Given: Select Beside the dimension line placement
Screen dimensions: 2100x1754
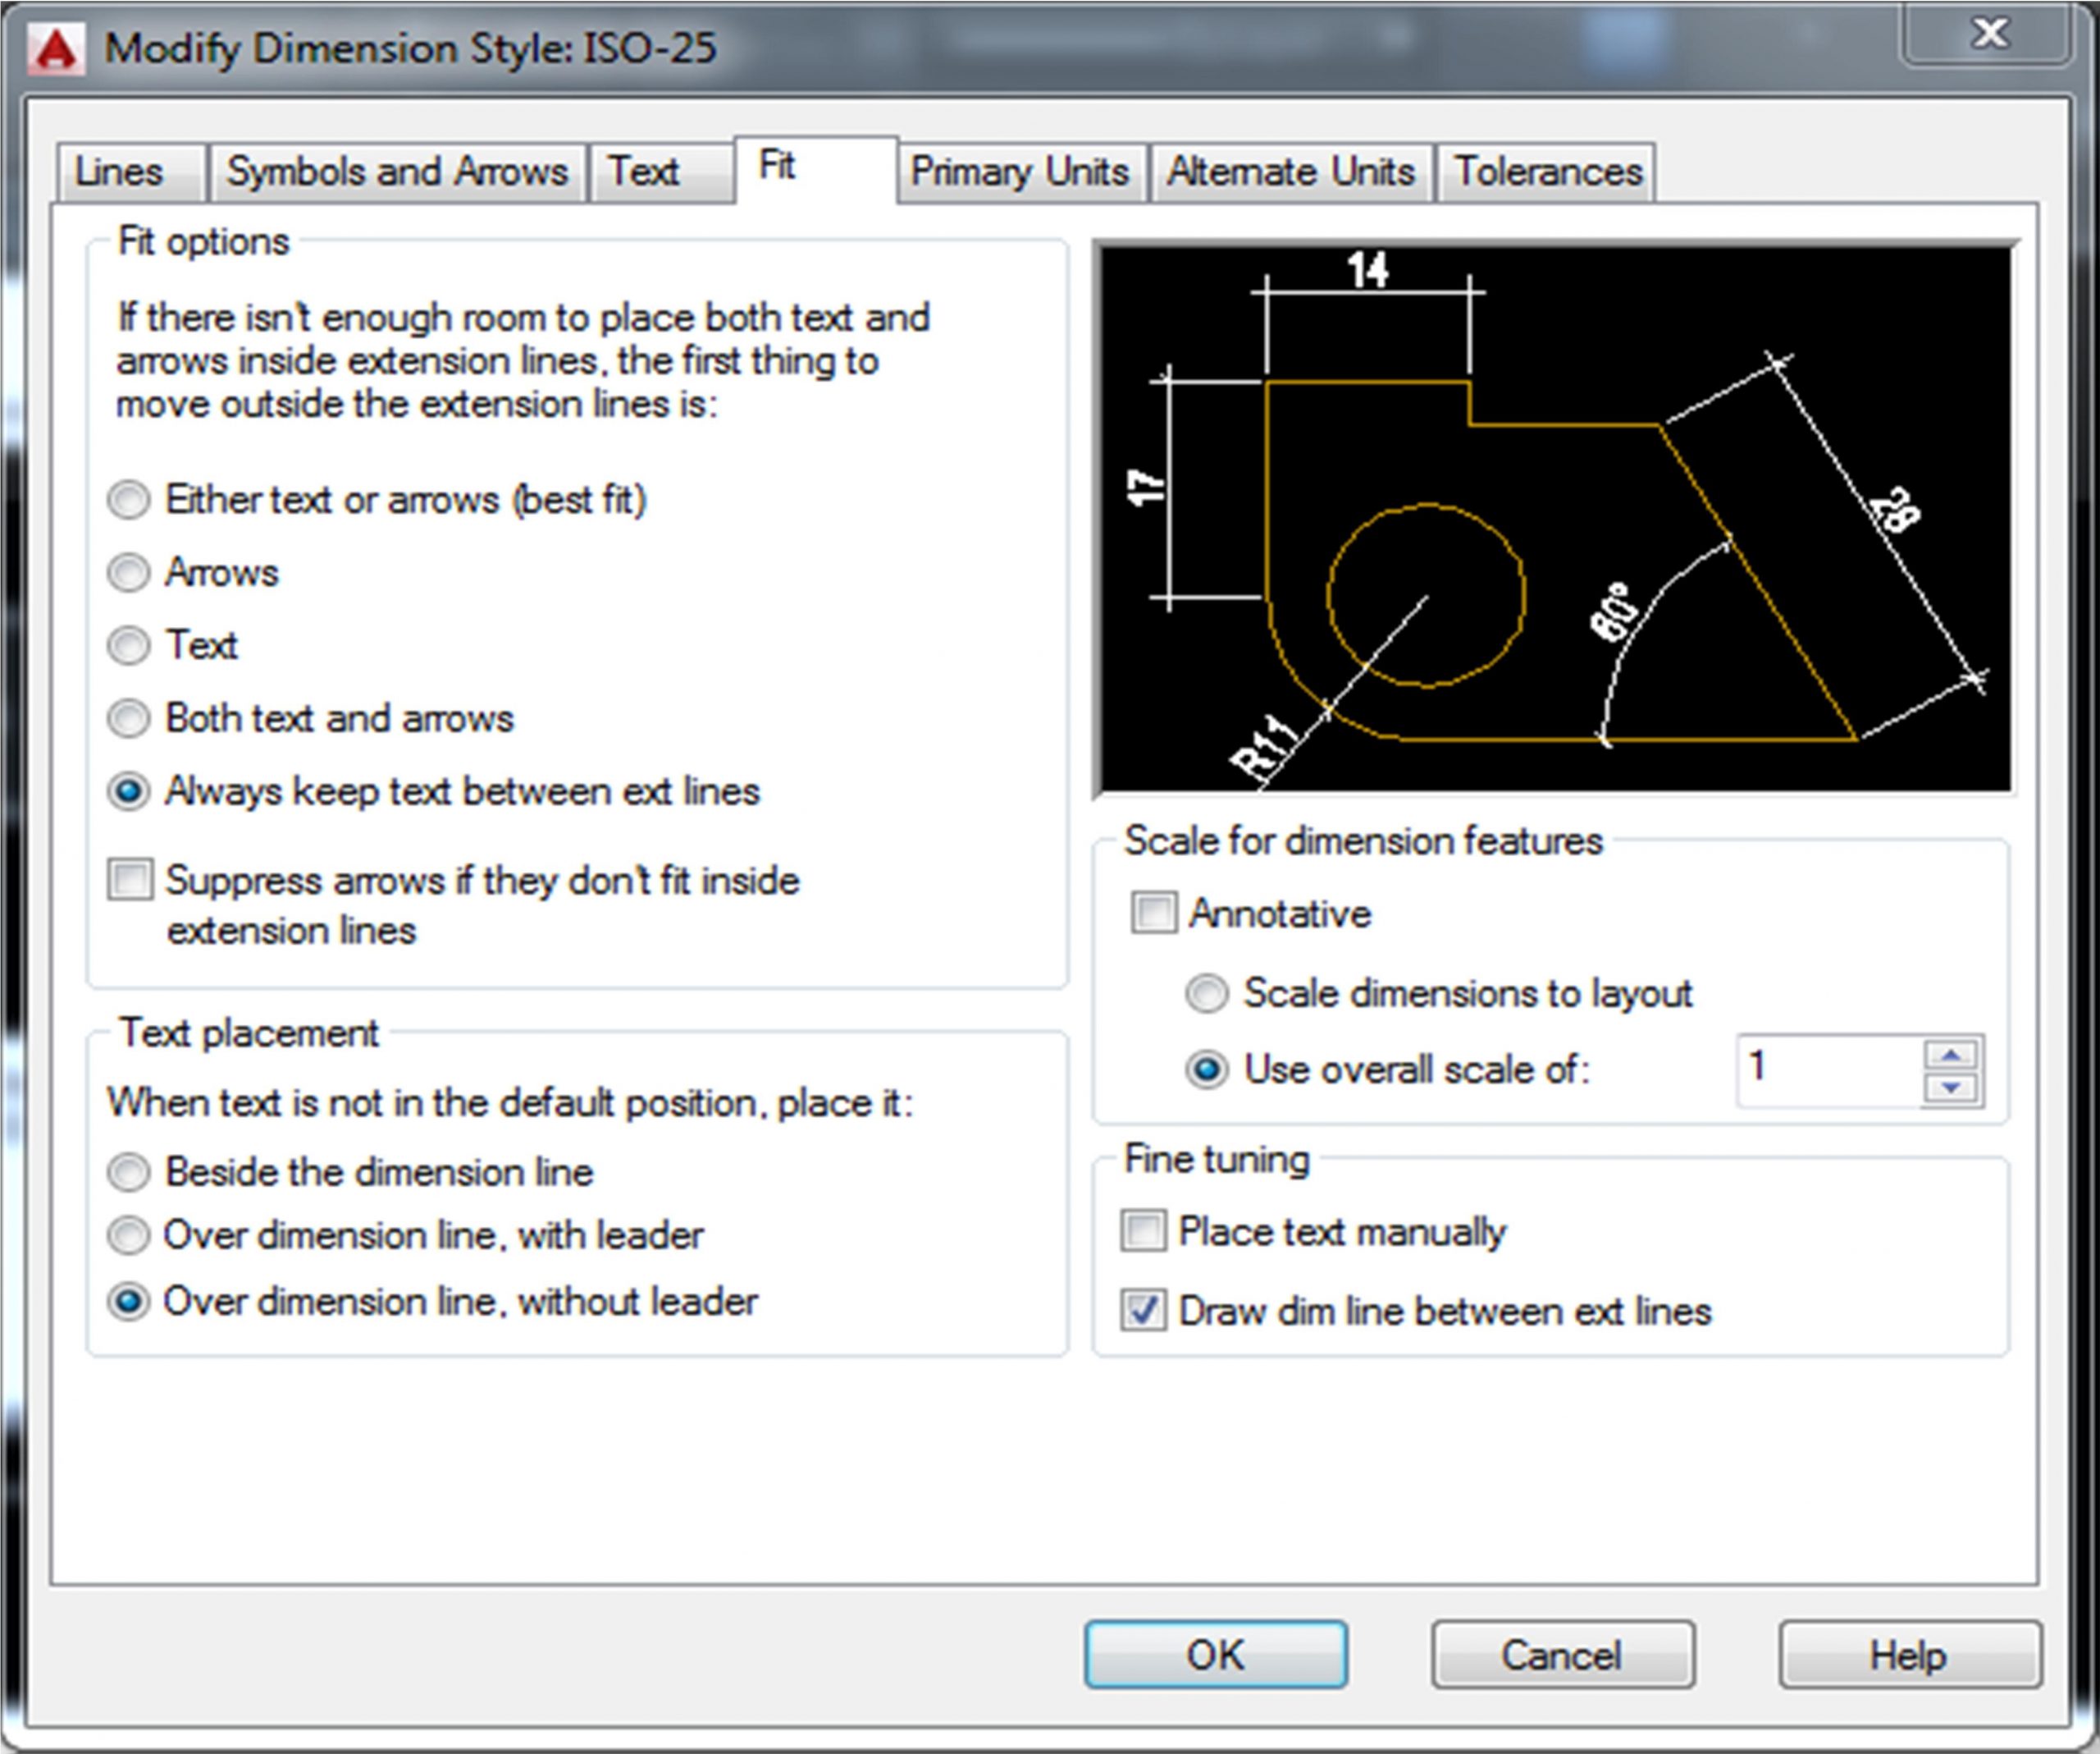Looking at the screenshot, I should point(129,1172).
